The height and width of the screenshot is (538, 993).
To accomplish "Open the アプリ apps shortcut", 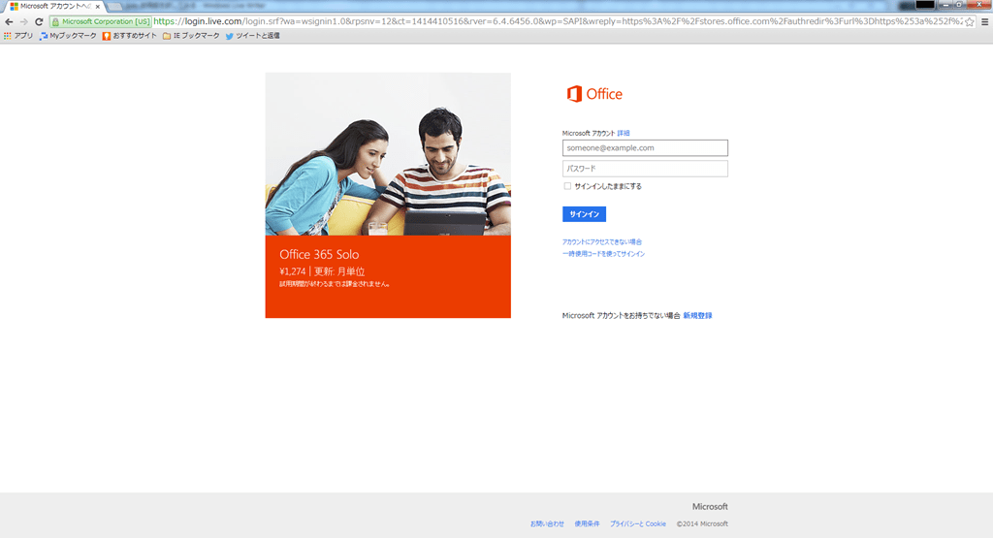I will click(18, 36).
